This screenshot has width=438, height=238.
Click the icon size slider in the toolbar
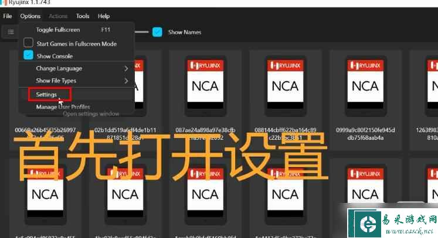tap(142, 32)
